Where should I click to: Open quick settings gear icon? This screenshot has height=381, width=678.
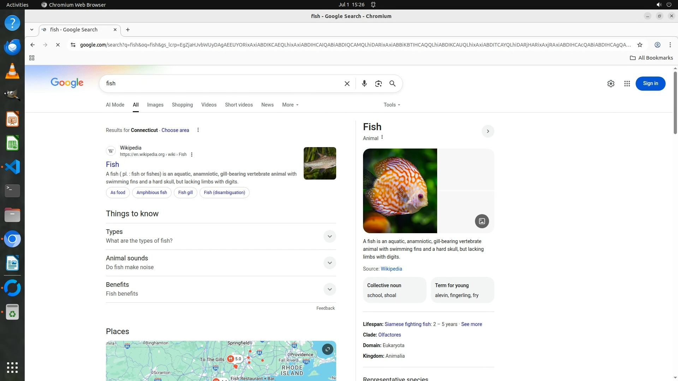(611, 84)
